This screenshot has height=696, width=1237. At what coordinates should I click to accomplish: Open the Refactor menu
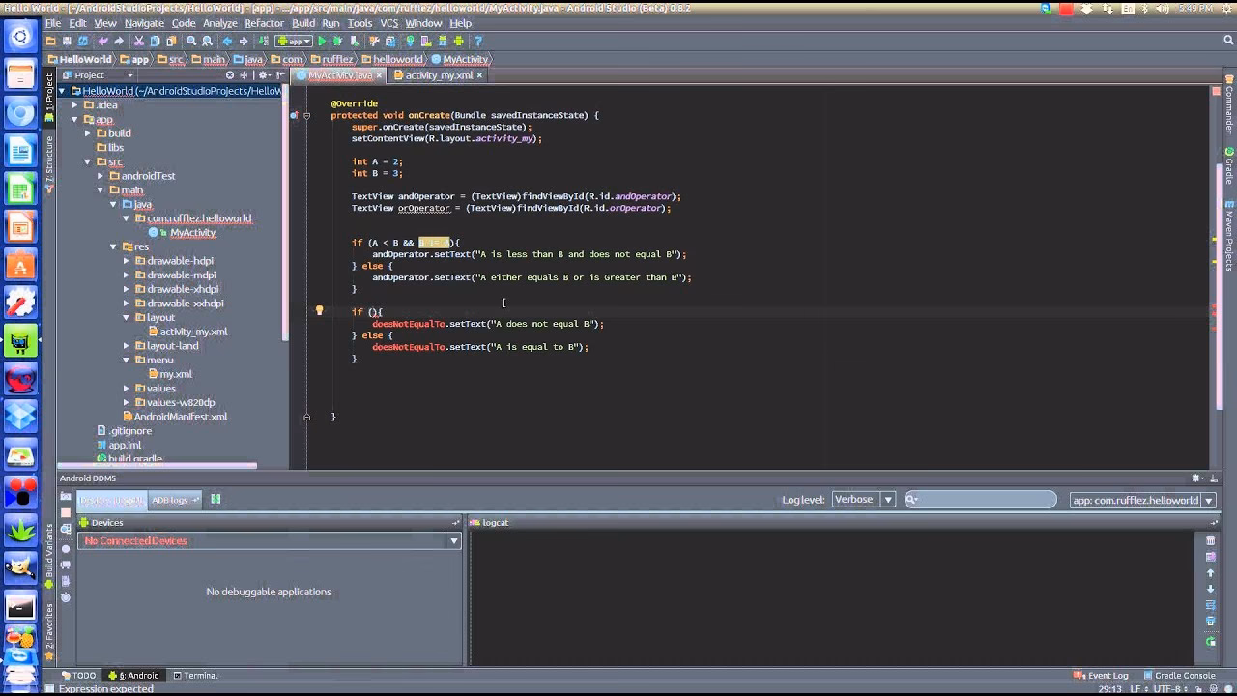tap(265, 23)
